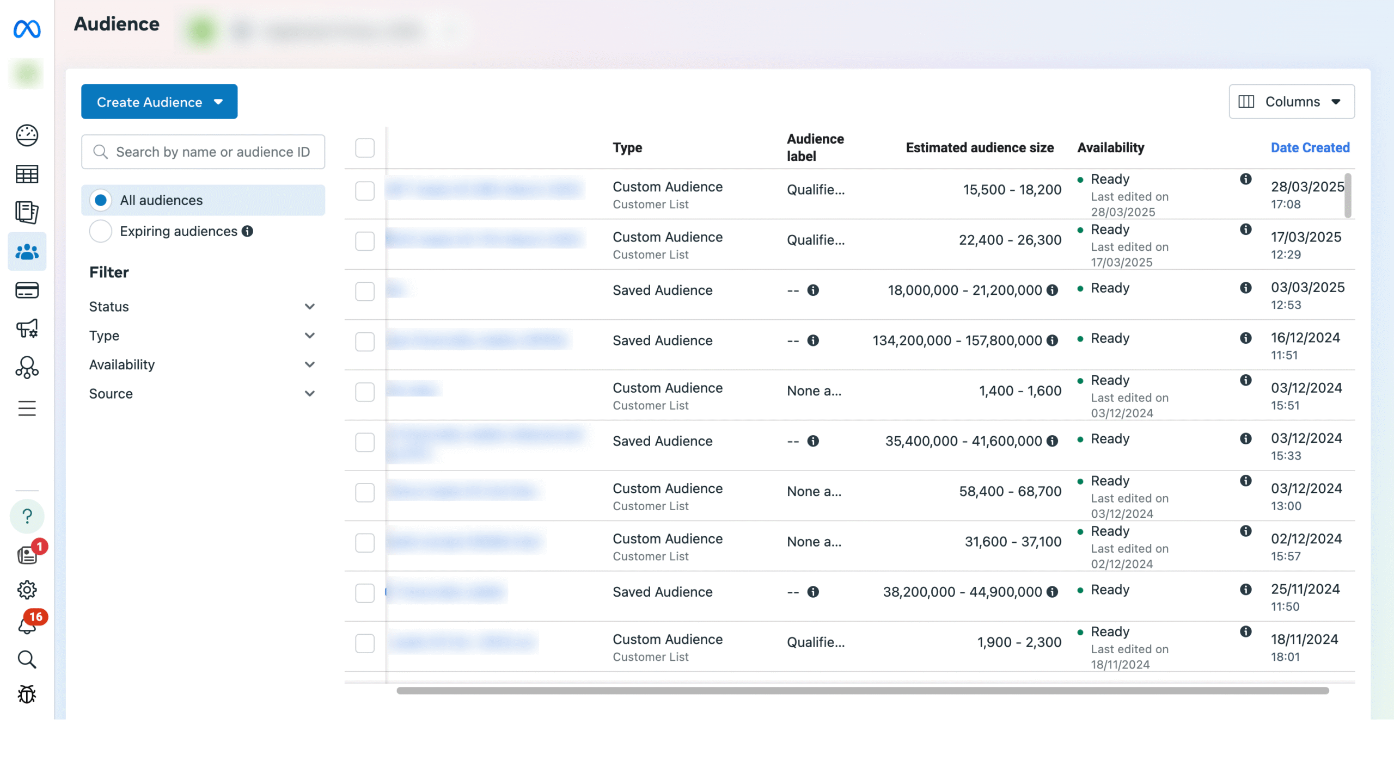Open the account overview gauge icon

tap(27, 135)
